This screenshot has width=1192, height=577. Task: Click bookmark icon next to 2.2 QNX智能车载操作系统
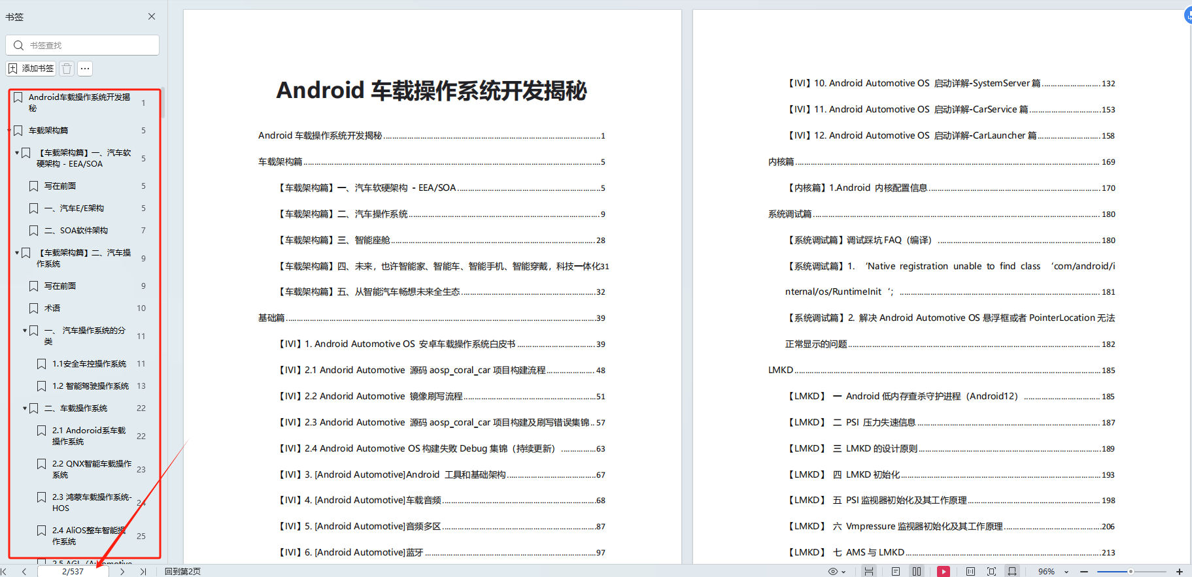tap(41, 464)
